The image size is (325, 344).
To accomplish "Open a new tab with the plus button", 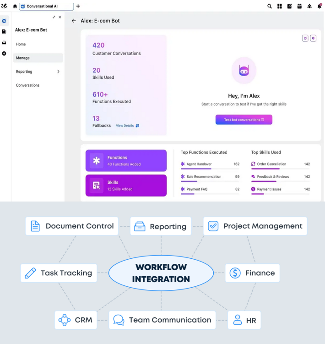I will click(78, 6).
